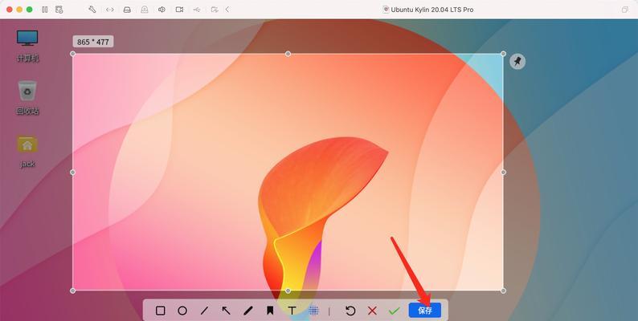Click the right-middle selection handle
Screen dimensions: 638x321
pos(503,173)
